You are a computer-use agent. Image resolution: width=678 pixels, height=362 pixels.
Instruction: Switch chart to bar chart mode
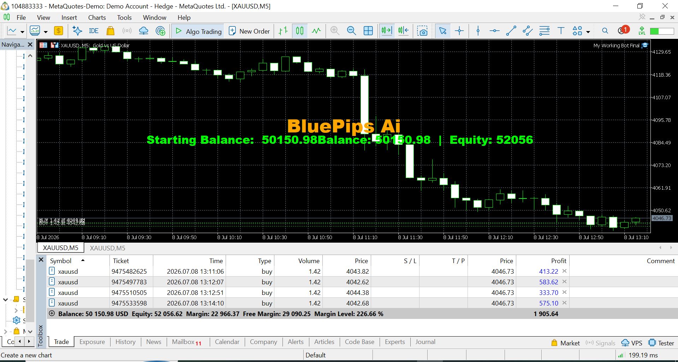pyautogui.click(x=283, y=31)
